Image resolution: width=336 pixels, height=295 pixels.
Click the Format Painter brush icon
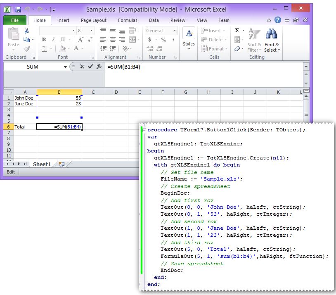click(27, 49)
